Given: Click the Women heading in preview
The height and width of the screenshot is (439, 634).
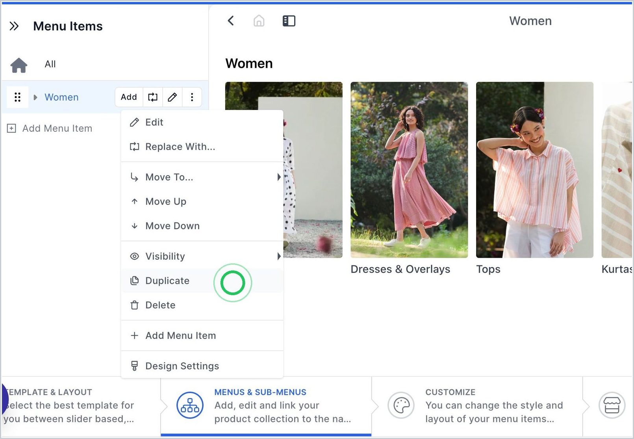Looking at the screenshot, I should [x=249, y=63].
